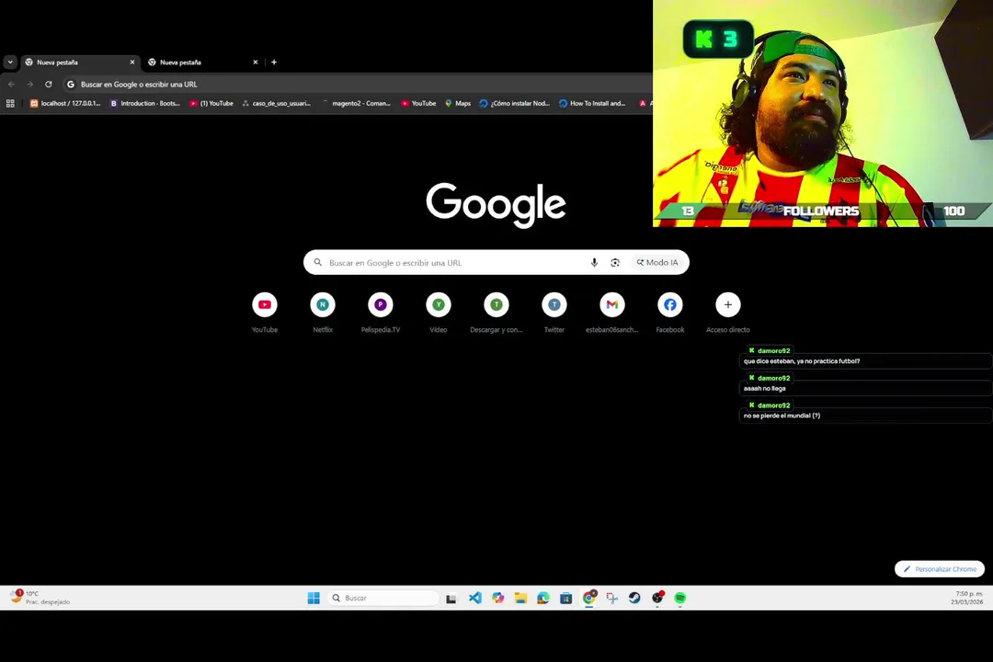Open the apps grid in bookmarks bar
The height and width of the screenshot is (662, 993).
tap(10, 103)
